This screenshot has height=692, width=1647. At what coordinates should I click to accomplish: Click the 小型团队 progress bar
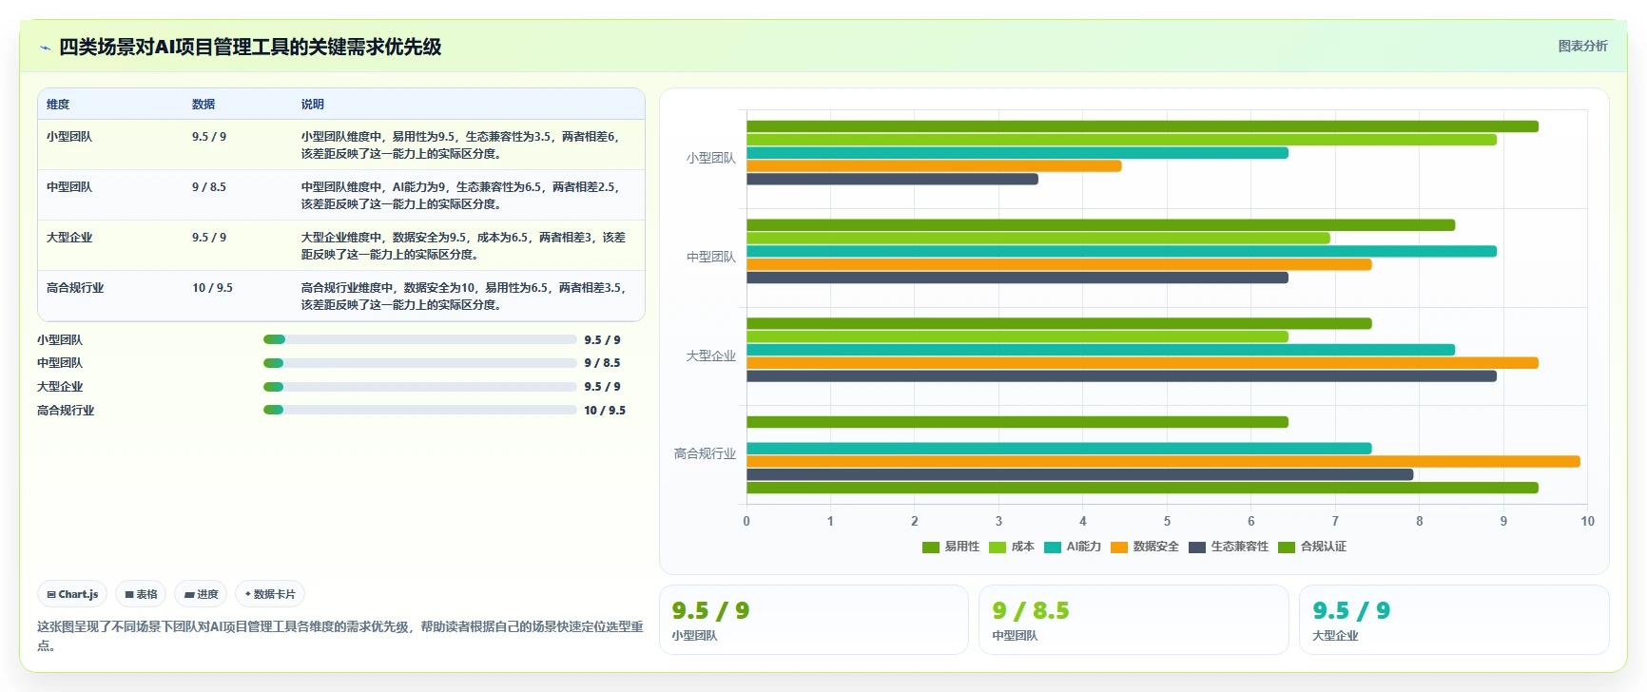pos(420,339)
